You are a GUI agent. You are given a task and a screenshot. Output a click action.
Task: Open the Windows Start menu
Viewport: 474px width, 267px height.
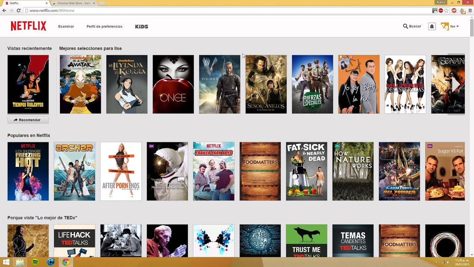pyautogui.click(x=6, y=262)
